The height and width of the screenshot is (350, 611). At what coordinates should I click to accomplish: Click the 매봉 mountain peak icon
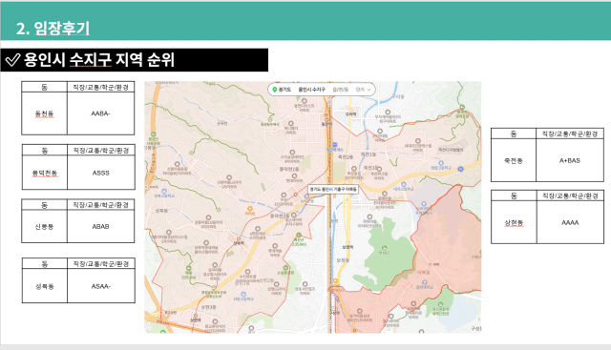pyautogui.click(x=189, y=269)
